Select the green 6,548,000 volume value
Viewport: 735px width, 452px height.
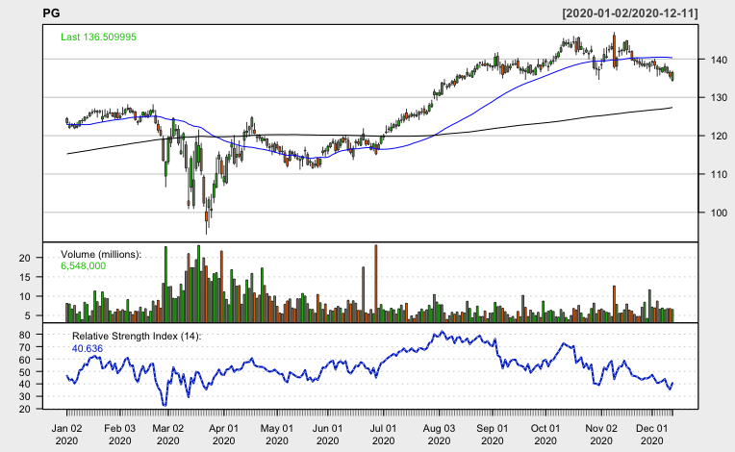coord(84,266)
